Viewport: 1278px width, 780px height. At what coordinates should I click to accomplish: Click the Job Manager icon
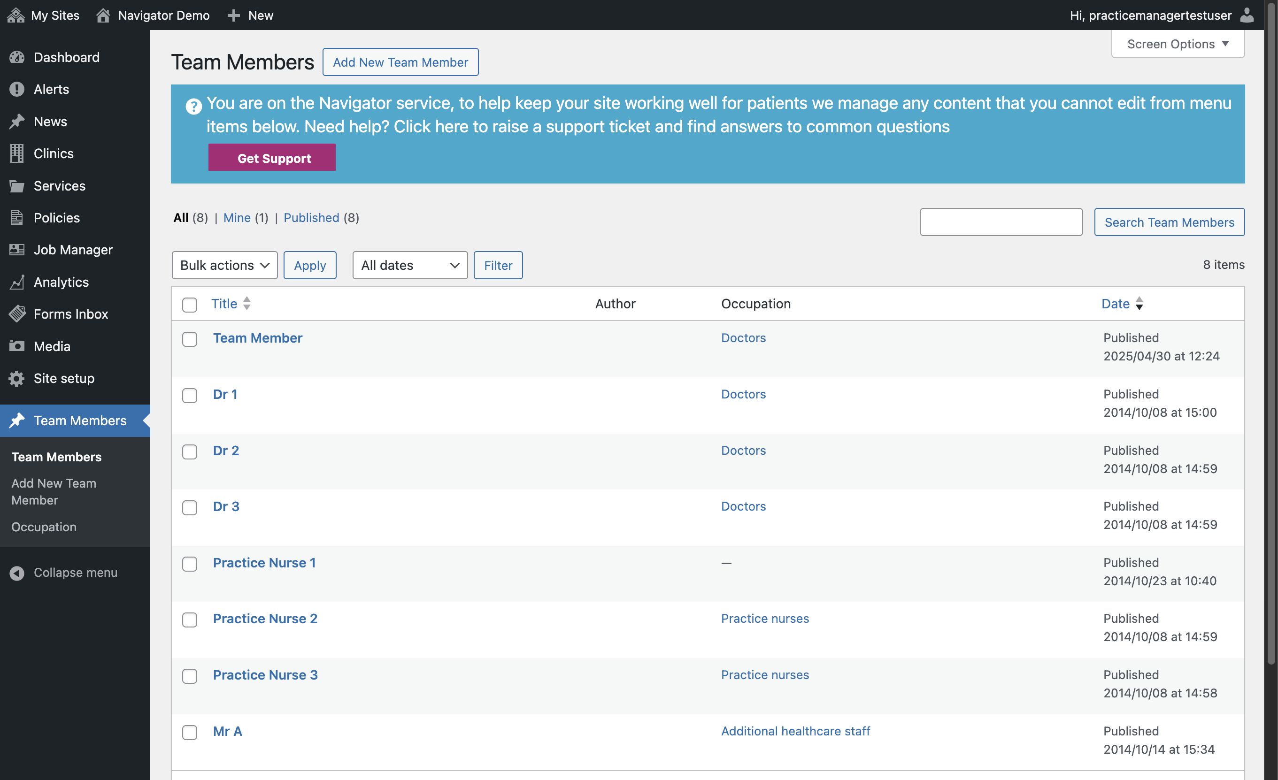[17, 250]
